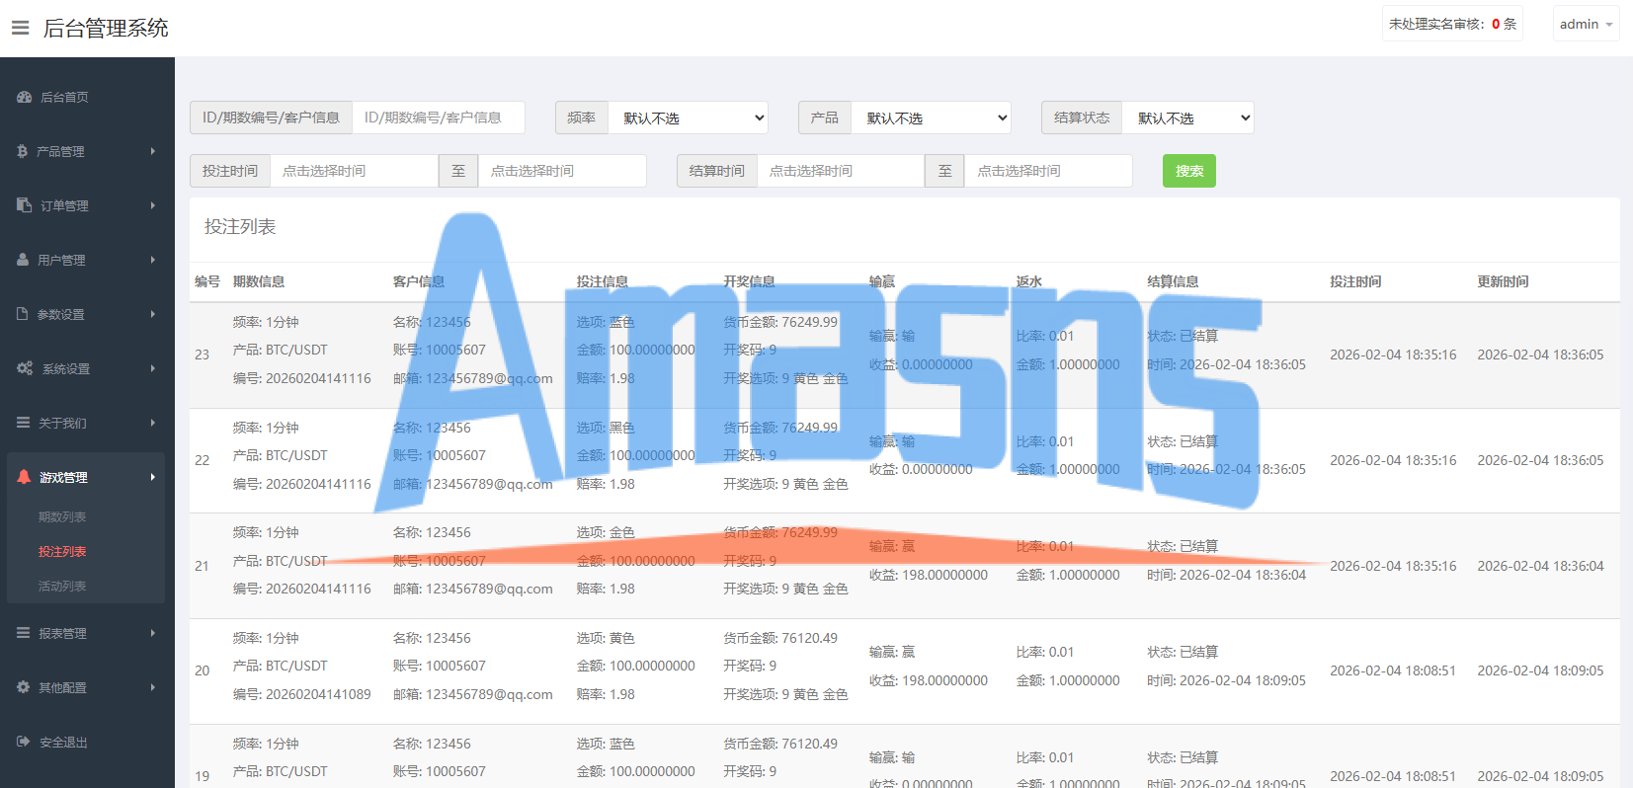Screen dimensions: 1633x788
Task: Click the row number 23 cell
Action: (x=203, y=355)
